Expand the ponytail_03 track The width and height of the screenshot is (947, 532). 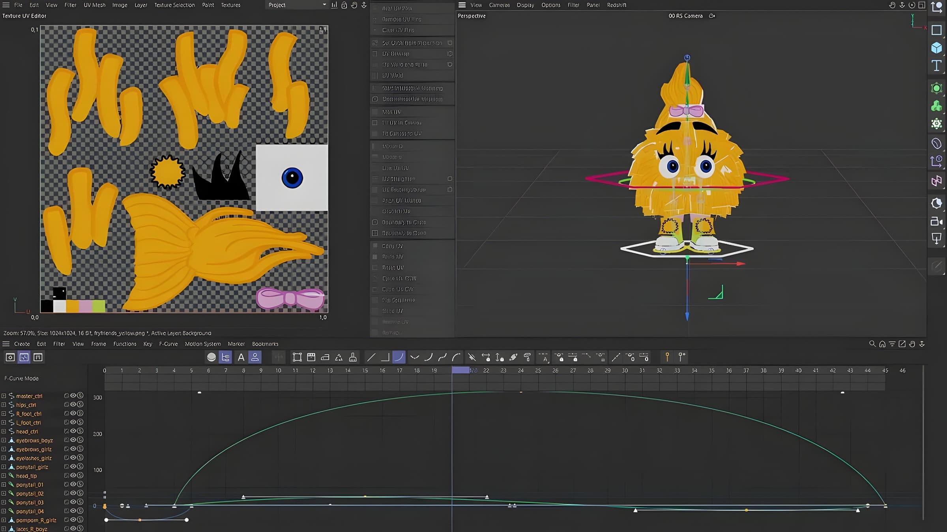coord(4,502)
